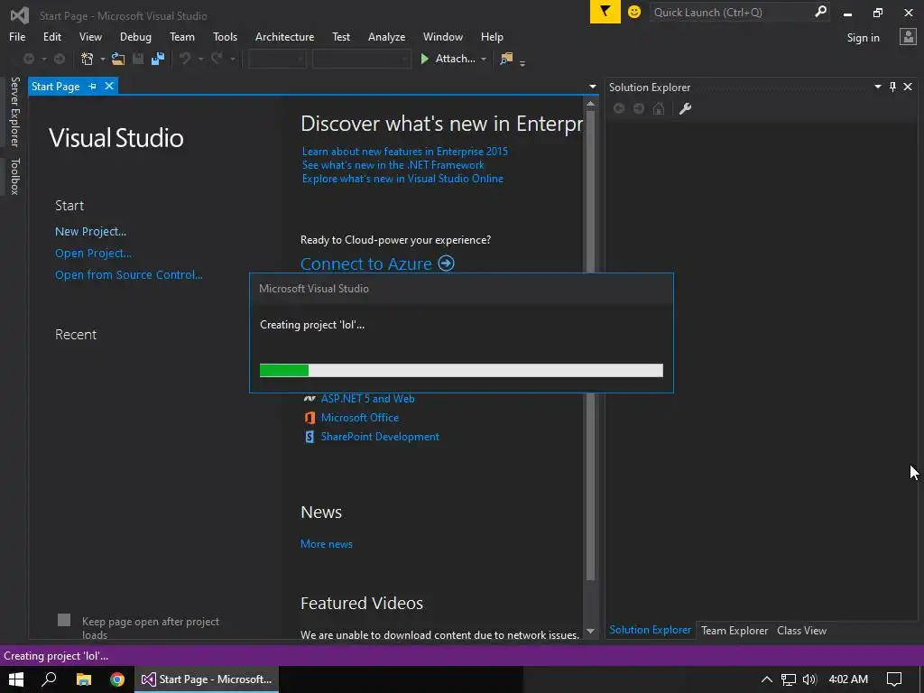
Task: Click the smiley feedback icon
Action: (634, 12)
